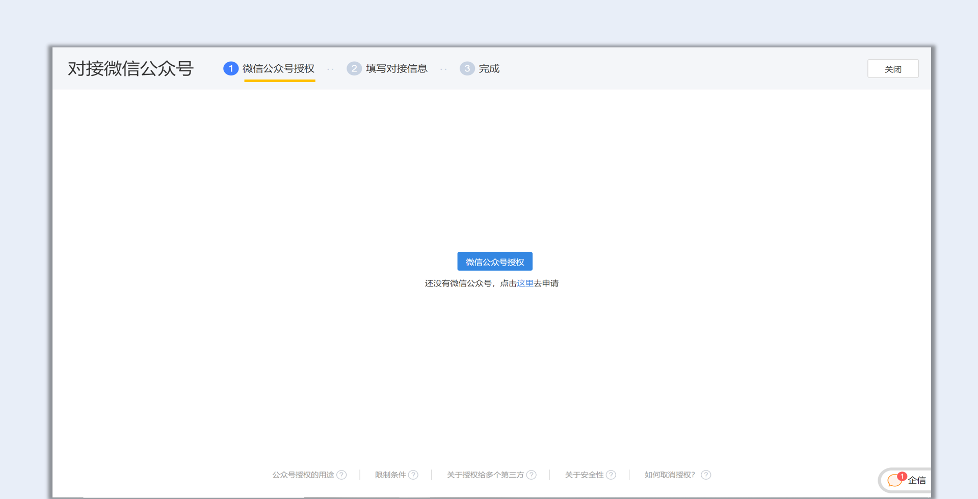Open the 企信 chat bubble icon
978x499 pixels.
click(896, 480)
